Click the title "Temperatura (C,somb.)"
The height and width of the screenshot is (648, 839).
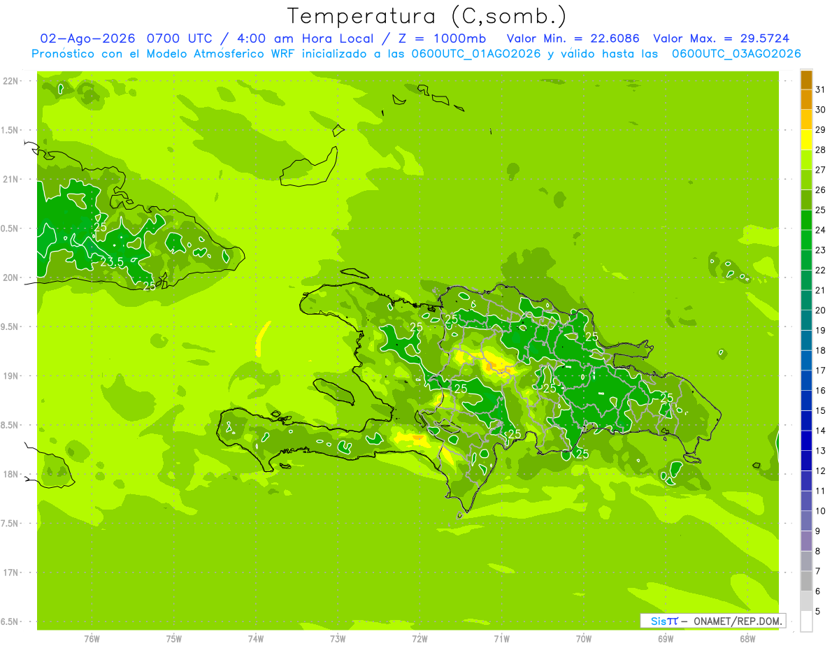(427, 16)
